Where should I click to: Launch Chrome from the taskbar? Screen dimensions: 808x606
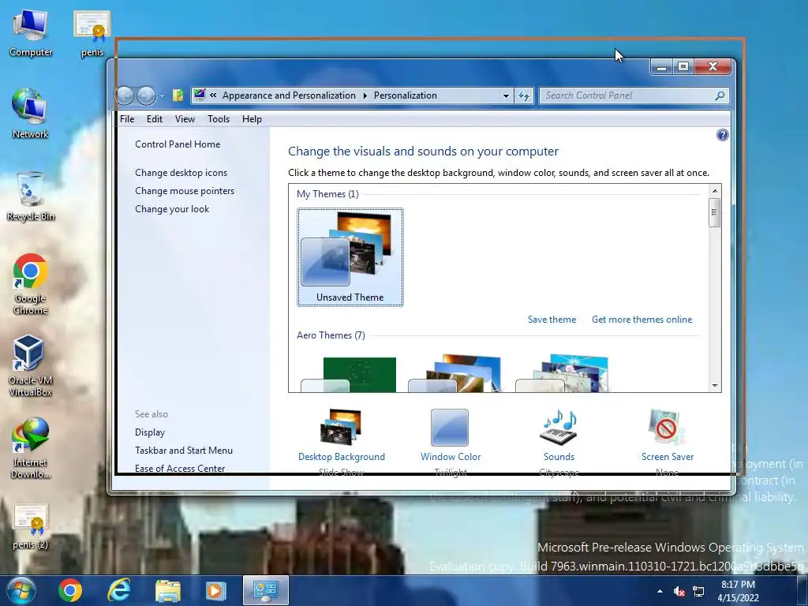pos(70,590)
